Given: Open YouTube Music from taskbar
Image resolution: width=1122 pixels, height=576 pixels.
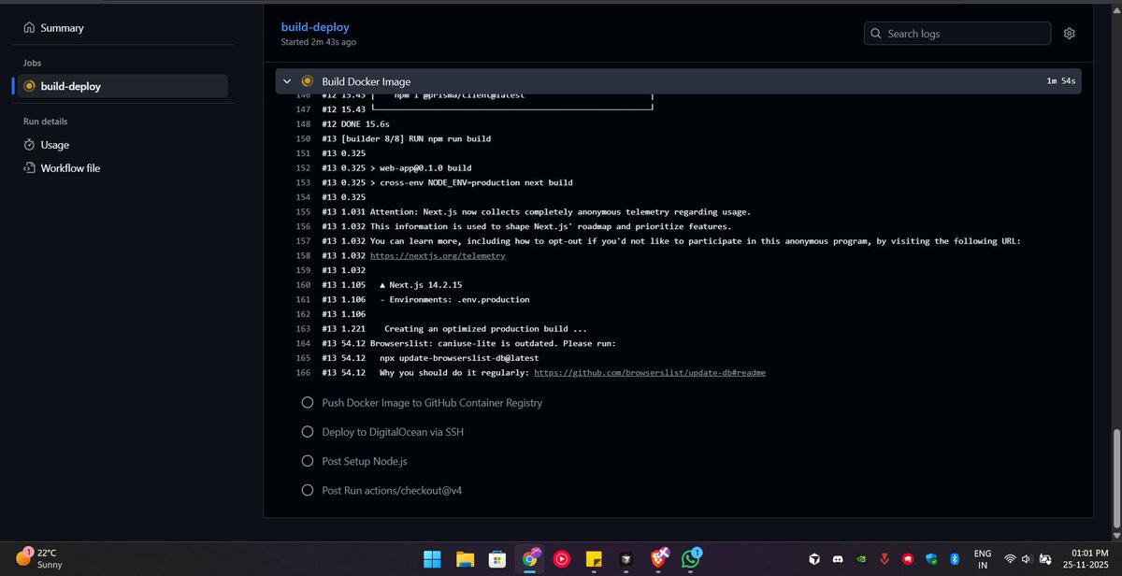Looking at the screenshot, I should point(562,558).
